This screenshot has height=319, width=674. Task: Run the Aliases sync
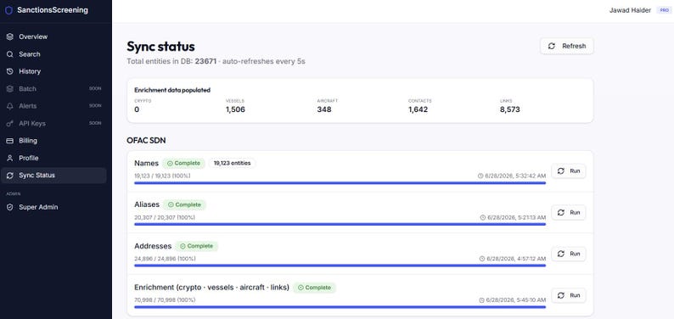click(x=568, y=212)
